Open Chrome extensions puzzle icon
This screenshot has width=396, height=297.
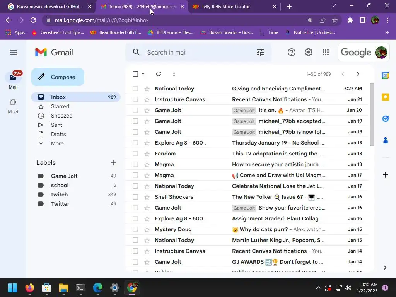(x=350, y=20)
